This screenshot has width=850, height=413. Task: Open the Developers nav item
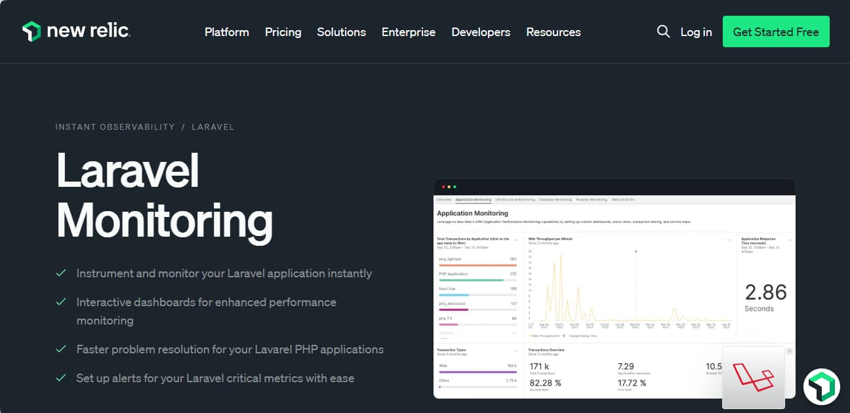coord(481,32)
